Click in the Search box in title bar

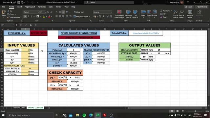(x=109, y=2)
